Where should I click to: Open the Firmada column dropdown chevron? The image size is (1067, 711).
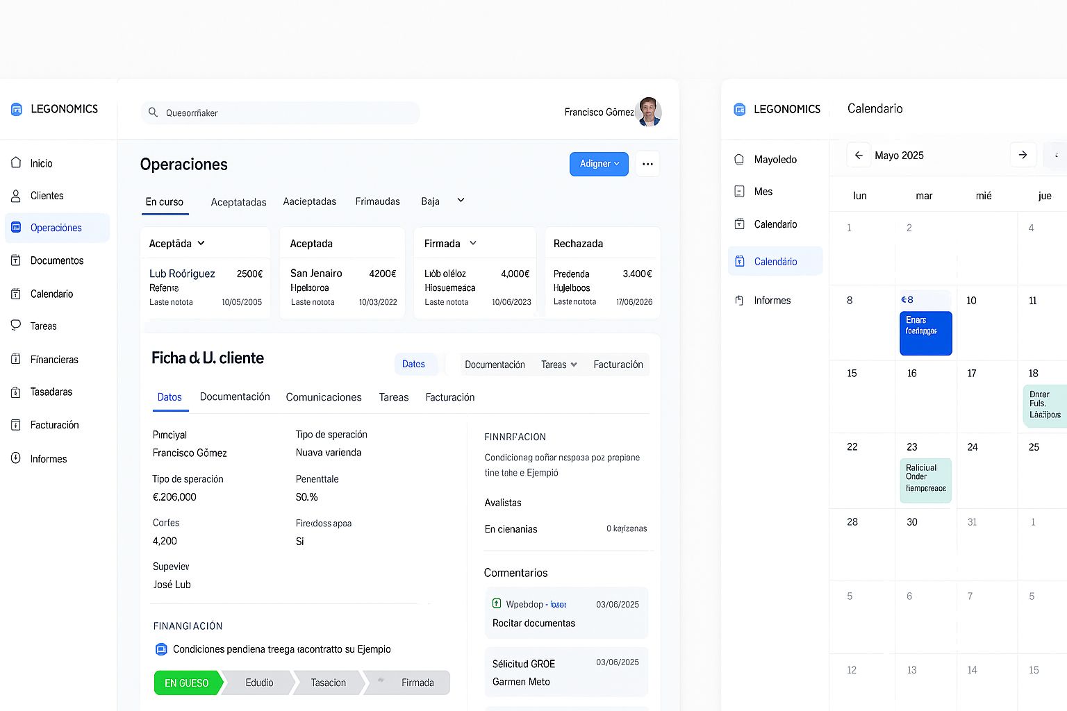click(x=473, y=243)
